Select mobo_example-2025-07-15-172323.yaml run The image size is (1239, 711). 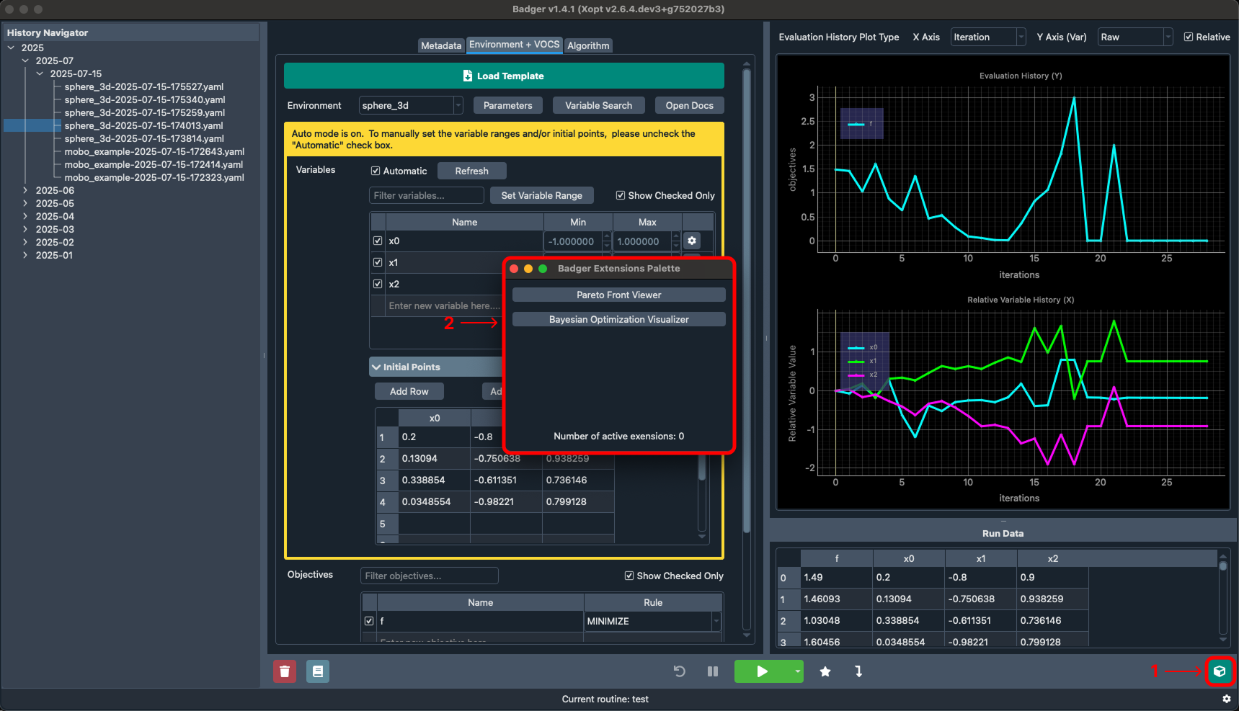click(154, 177)
